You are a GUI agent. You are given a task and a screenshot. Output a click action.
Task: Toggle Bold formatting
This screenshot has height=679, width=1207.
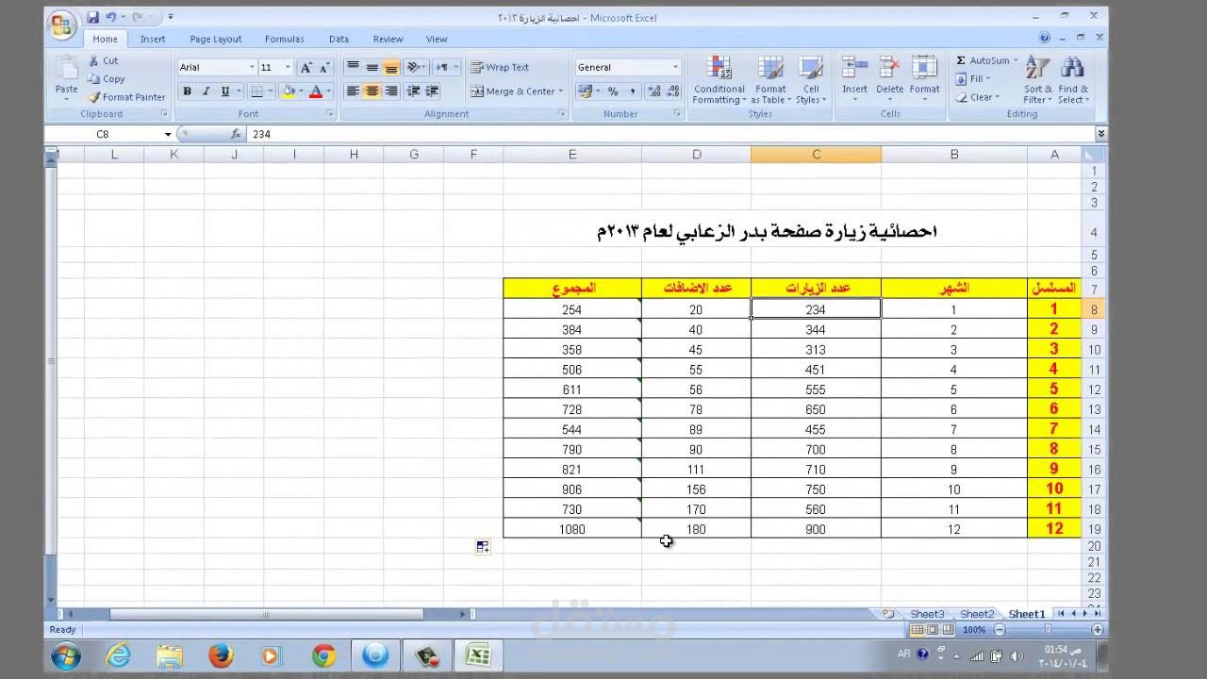pyautogui.click(x=187, y=91)
